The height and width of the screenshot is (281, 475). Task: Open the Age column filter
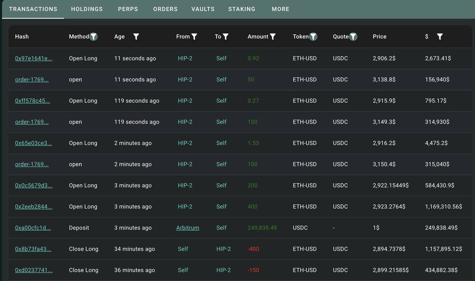click(136, 36)
